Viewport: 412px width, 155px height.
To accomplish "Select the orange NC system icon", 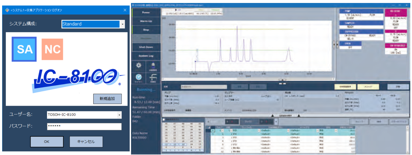I will pyautogui.click(x=52, y=49).
